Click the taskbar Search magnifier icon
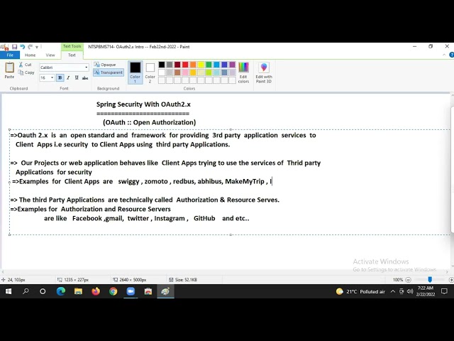Image resolution: width=454 pixels, height=341 pixels. 26,291
